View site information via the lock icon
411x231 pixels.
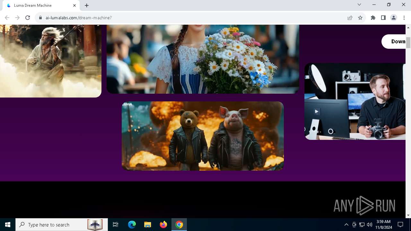click(40, 18)
